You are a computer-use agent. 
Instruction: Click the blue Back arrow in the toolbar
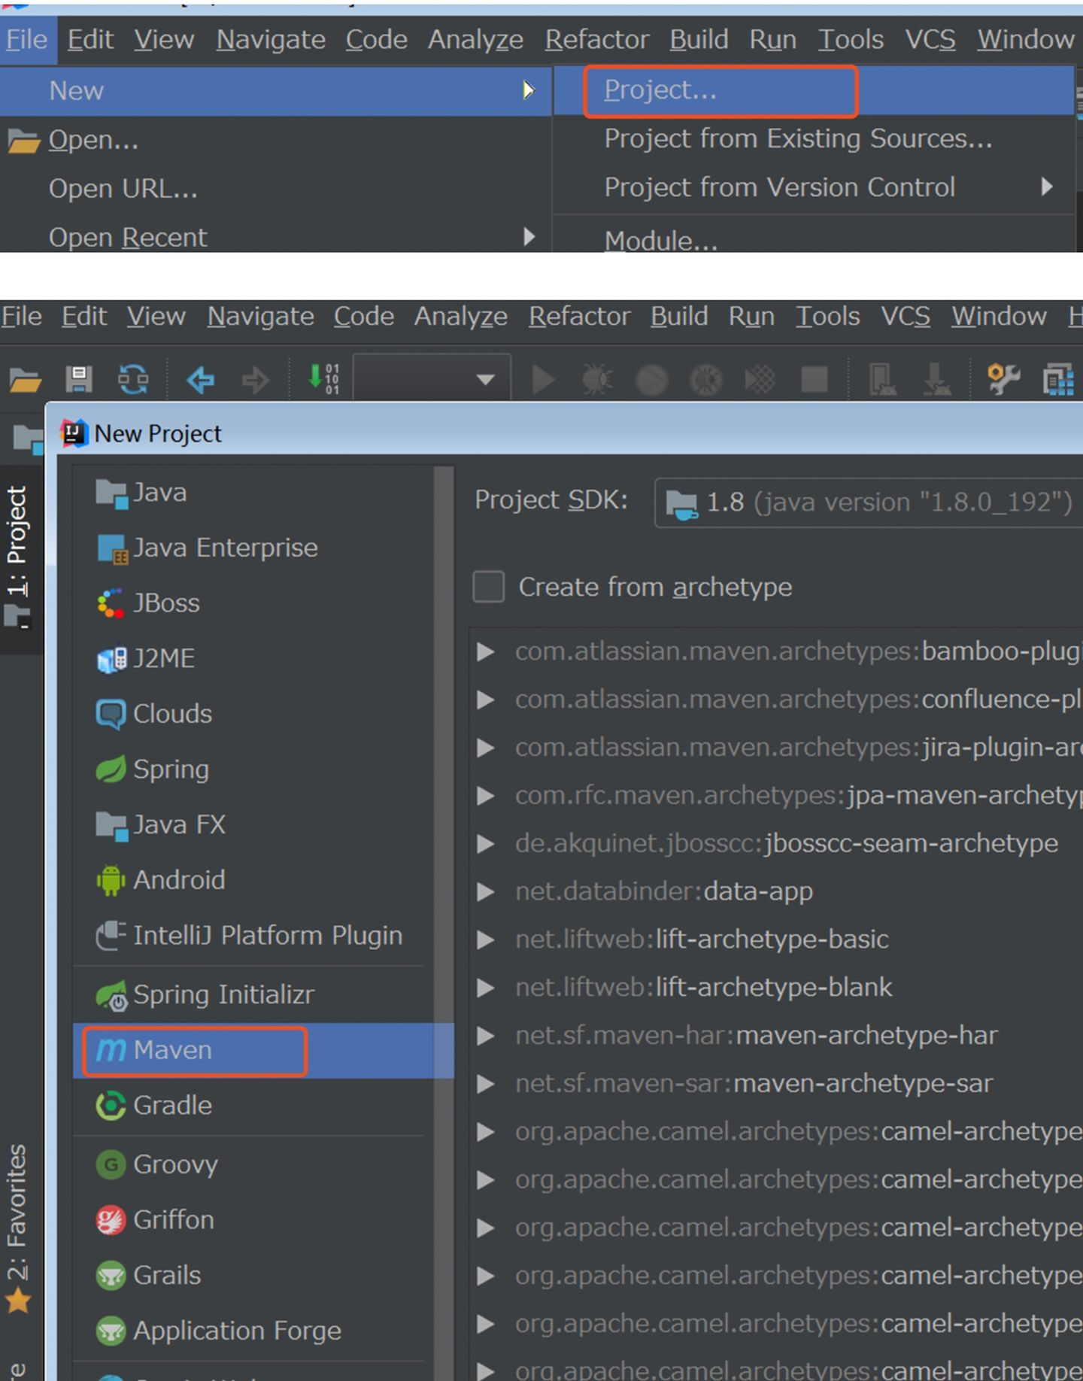click(200, 379)
